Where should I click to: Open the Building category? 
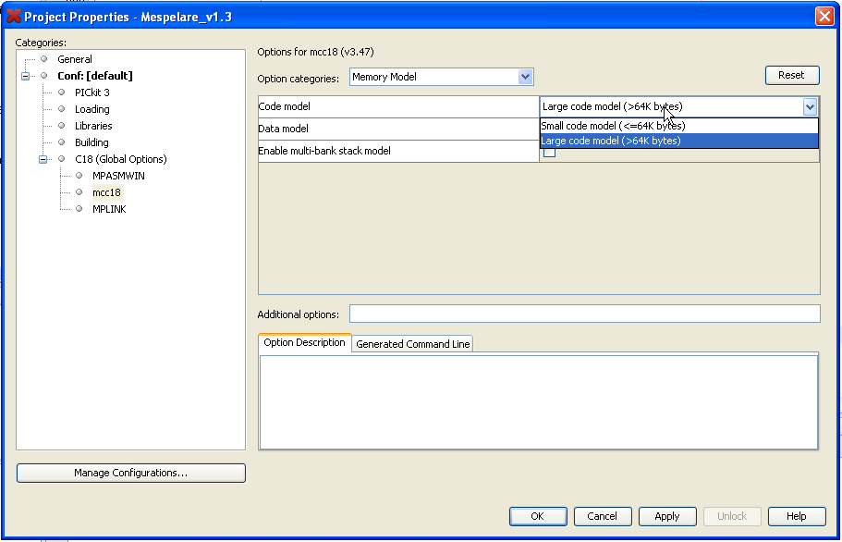tap(92, 142)
